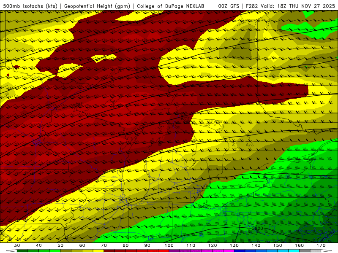Click the '70' legend value
The image size is (338, 253).
[104, 245]
